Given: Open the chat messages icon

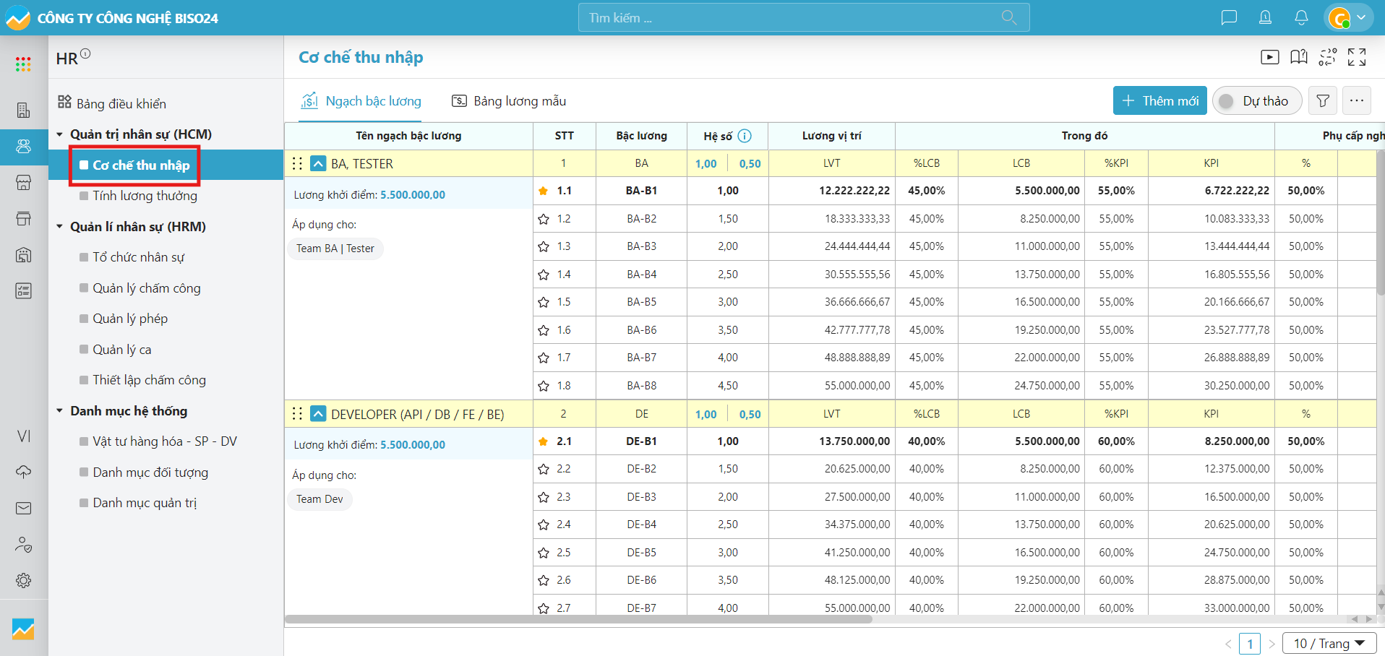Looking at the screenshot, I should coord(1228,17).
